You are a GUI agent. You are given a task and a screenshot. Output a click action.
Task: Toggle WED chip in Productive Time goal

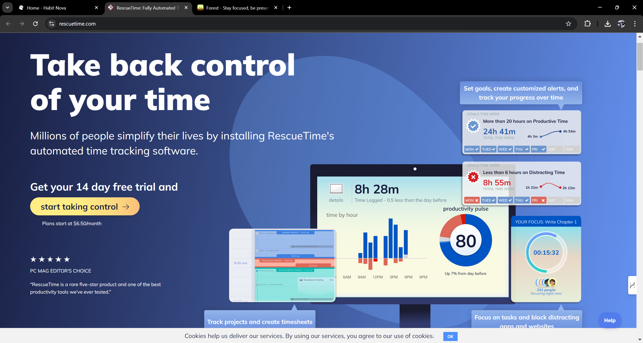[505, 149]
